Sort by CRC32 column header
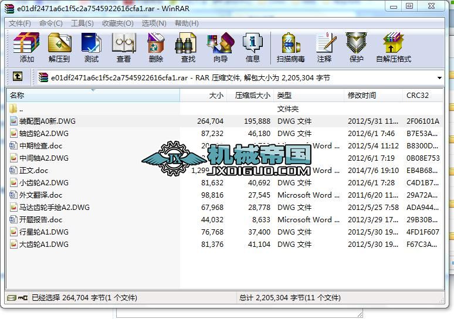 coord(423,95)
